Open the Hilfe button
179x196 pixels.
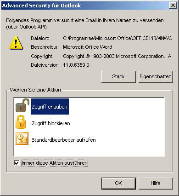(x=156, y=184)
